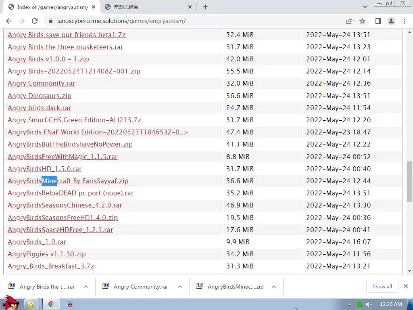Open Angry birds dark.rar link
Screen dimensions: 413x310
pos(39,108)
